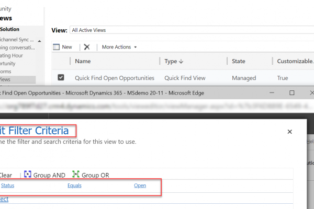Click the Group AND icon
Image resolution: width=314 pixels, height=209 pixels.
coord(28,174)
